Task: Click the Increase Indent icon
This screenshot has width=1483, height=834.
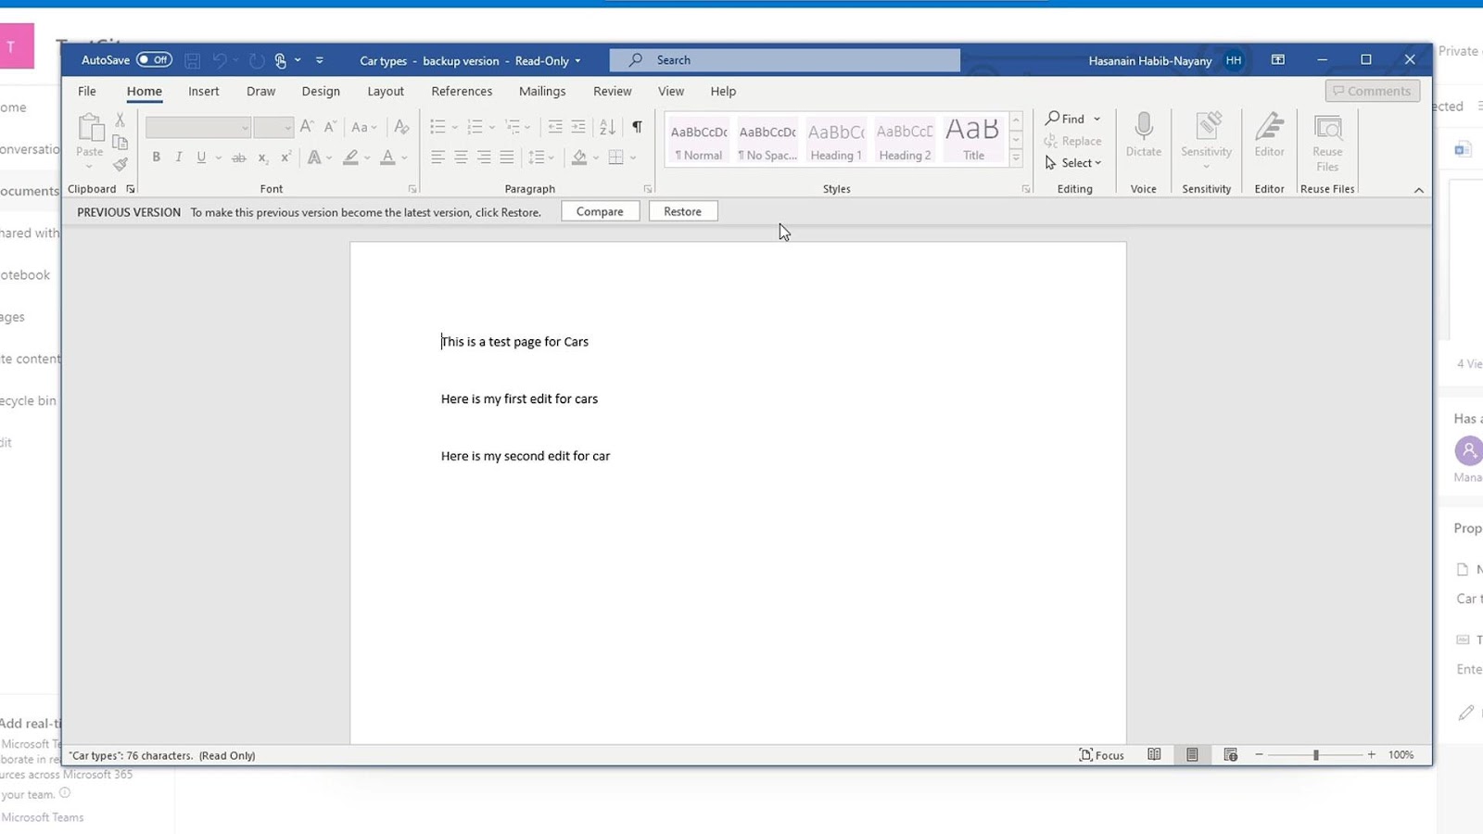Action: (x=578, y=127)
